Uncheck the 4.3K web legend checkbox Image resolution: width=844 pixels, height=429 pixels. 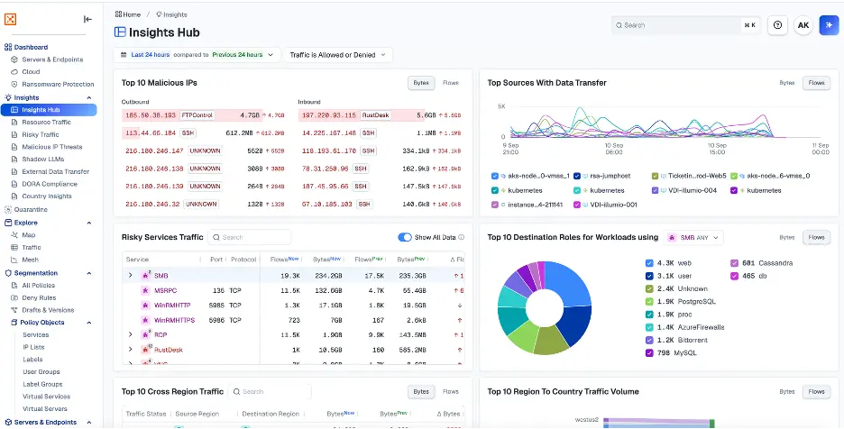(649, 263)
